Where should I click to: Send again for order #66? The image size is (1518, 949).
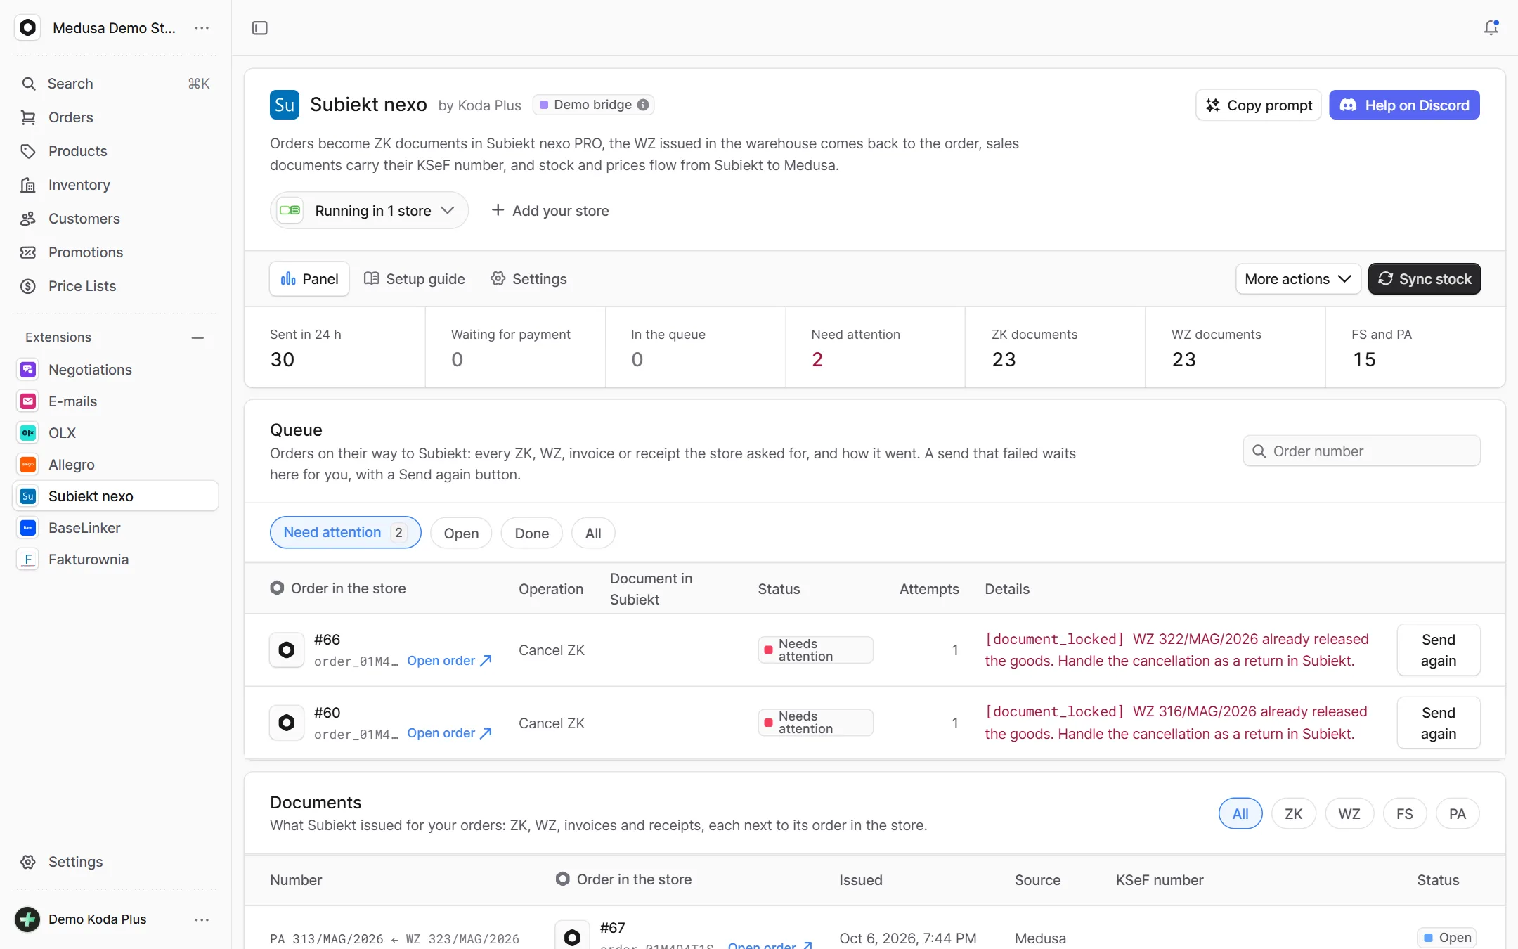(x=1439, y=650)
